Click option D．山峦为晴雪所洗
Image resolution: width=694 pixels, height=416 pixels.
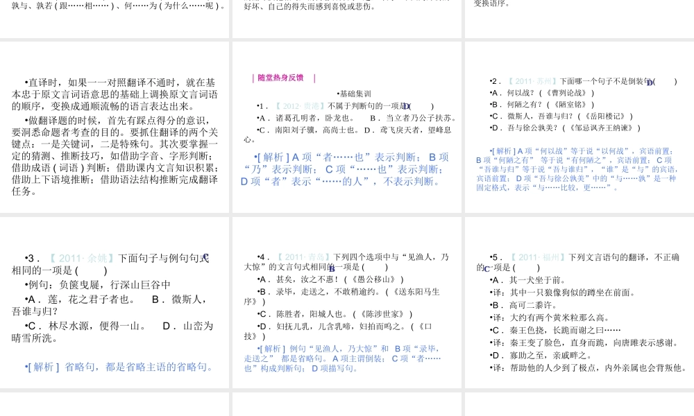tap(112, 332)
